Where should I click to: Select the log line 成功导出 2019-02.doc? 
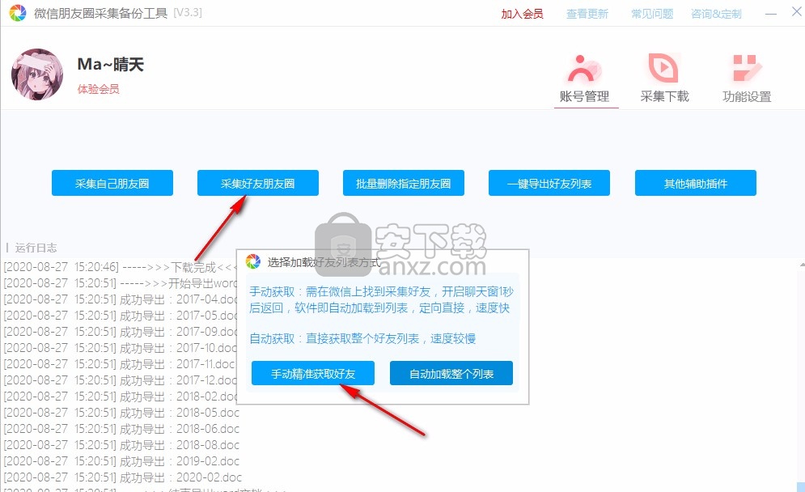point(121,461)
